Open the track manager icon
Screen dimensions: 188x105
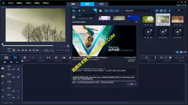coord(5,62)
